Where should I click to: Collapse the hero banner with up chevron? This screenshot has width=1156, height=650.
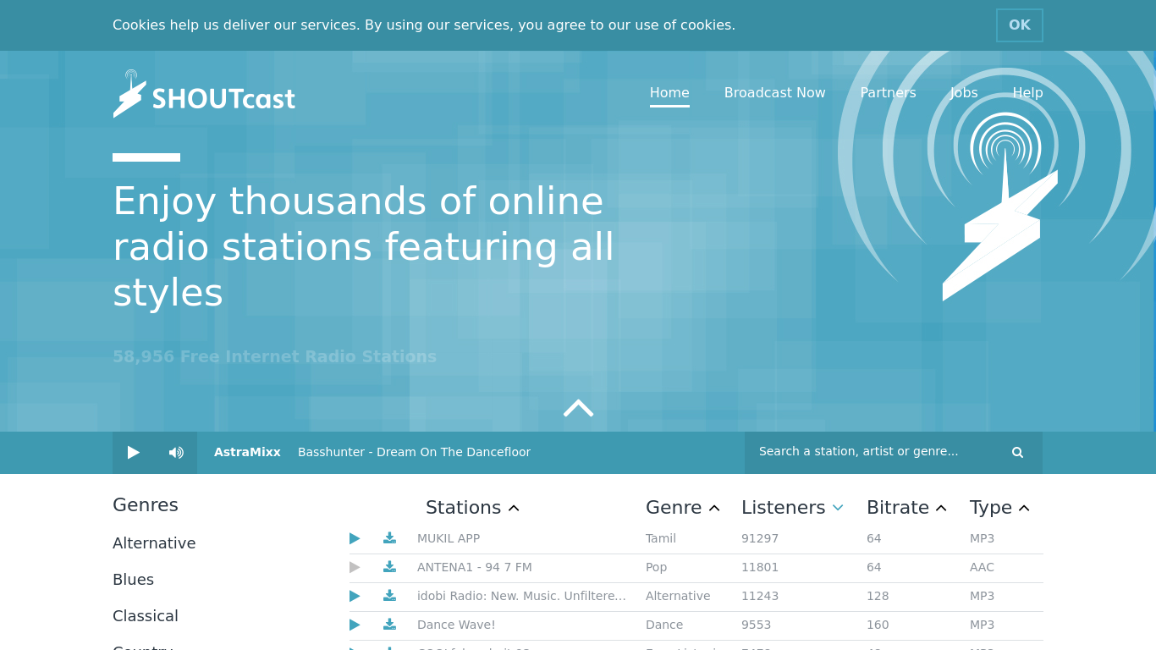click(578, 408)
